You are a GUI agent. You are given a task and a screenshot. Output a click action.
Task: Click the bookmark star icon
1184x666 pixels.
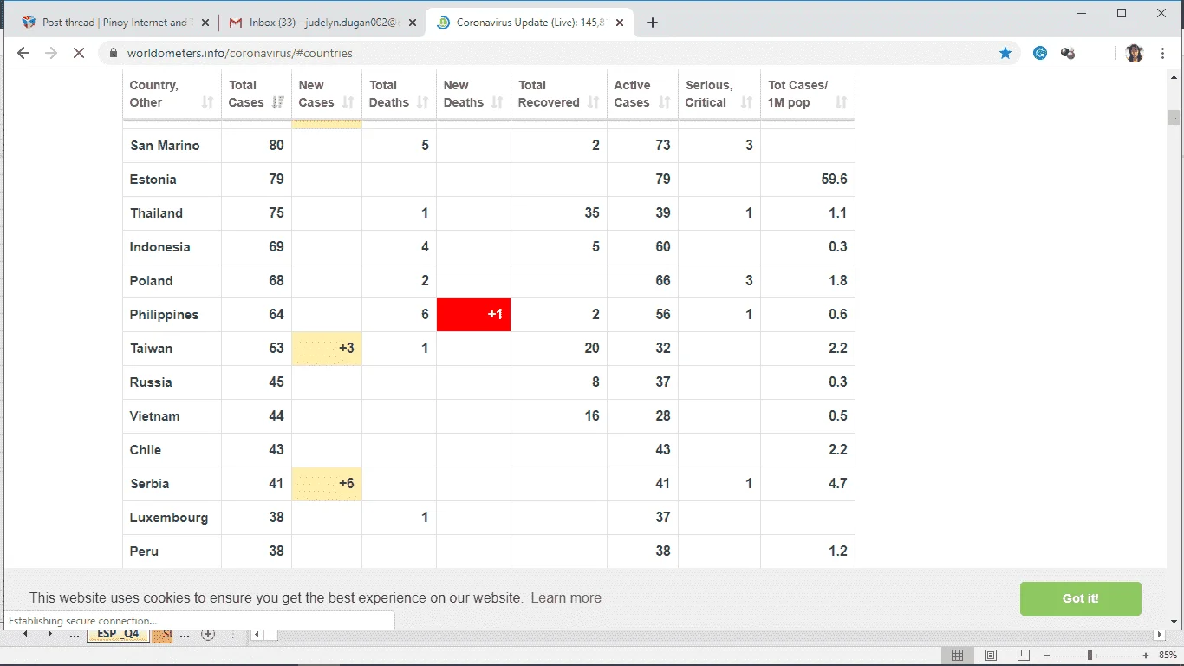point(1005,53)
